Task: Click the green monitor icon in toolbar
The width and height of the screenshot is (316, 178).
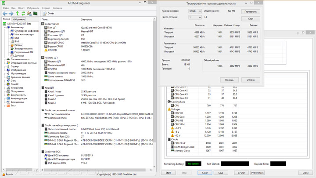Action: tap(35, 14)
